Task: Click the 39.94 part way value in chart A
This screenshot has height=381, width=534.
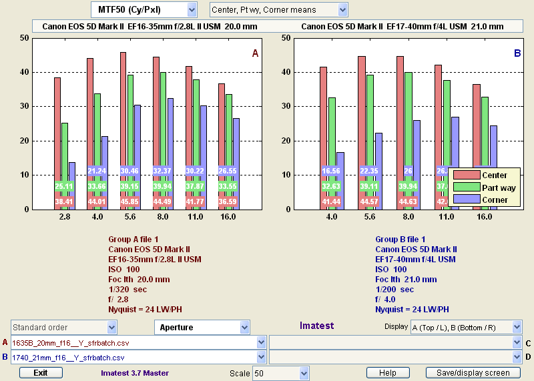Action: coord(162,186)
